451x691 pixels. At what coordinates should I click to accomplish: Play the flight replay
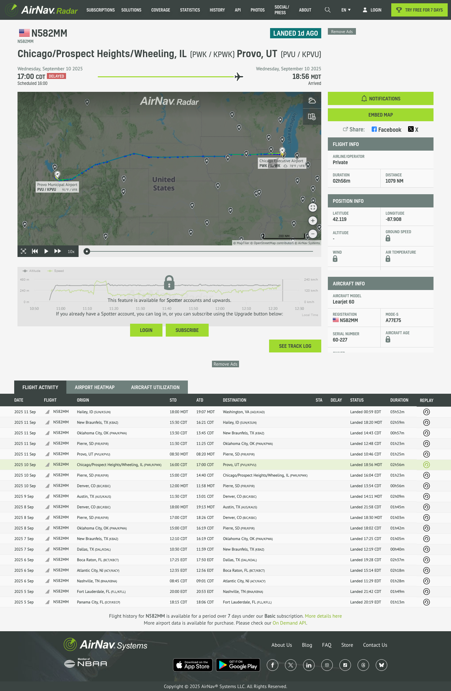pos(46,251)
